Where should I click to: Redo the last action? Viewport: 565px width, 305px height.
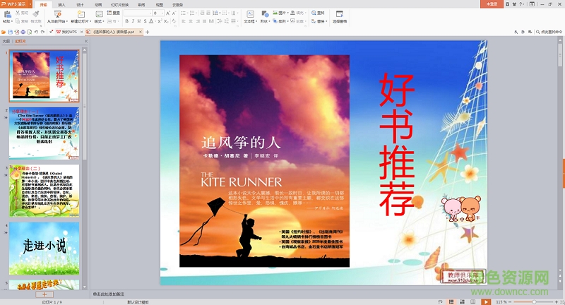click(42, 32)
